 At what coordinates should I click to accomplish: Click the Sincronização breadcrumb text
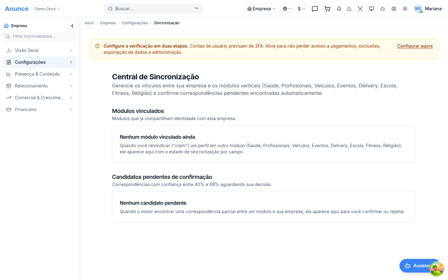point(167,23)
